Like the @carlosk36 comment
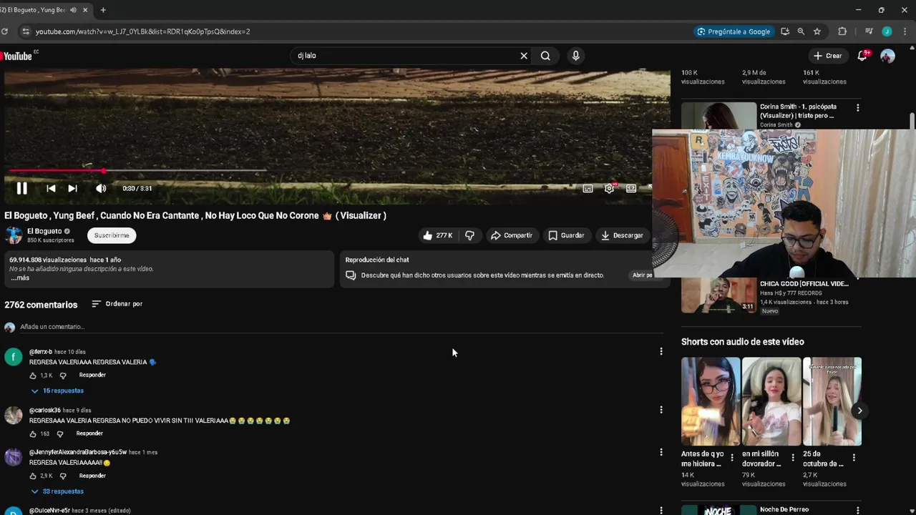The width and height of the screenshot is (916, 515). click(x=33, y=433)
